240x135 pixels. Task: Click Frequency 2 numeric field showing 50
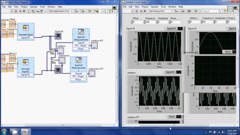pos(208,22)
